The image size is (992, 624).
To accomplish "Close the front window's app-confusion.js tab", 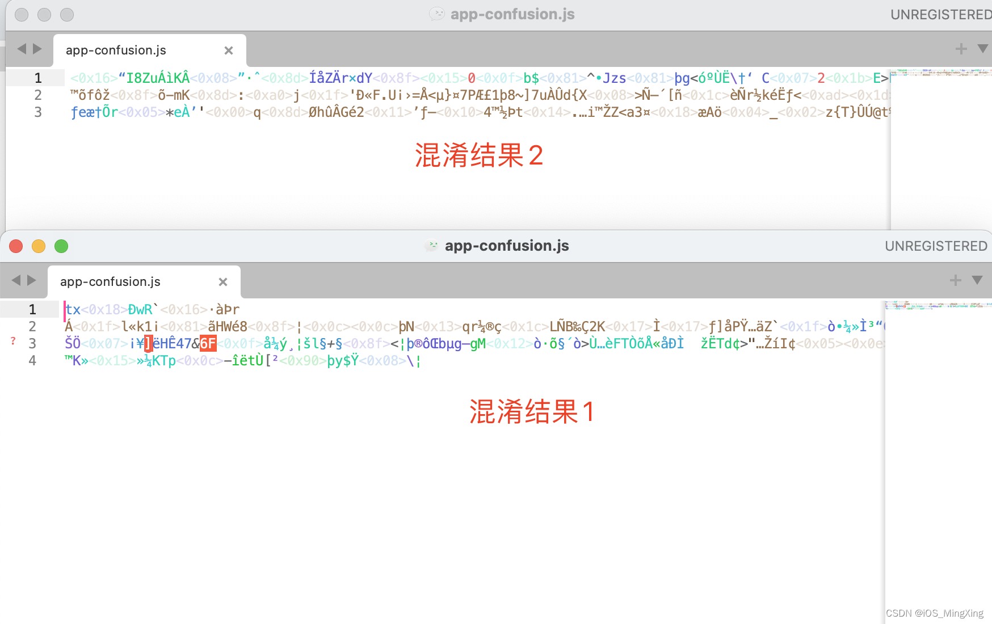I will click(x=223, y=282).
